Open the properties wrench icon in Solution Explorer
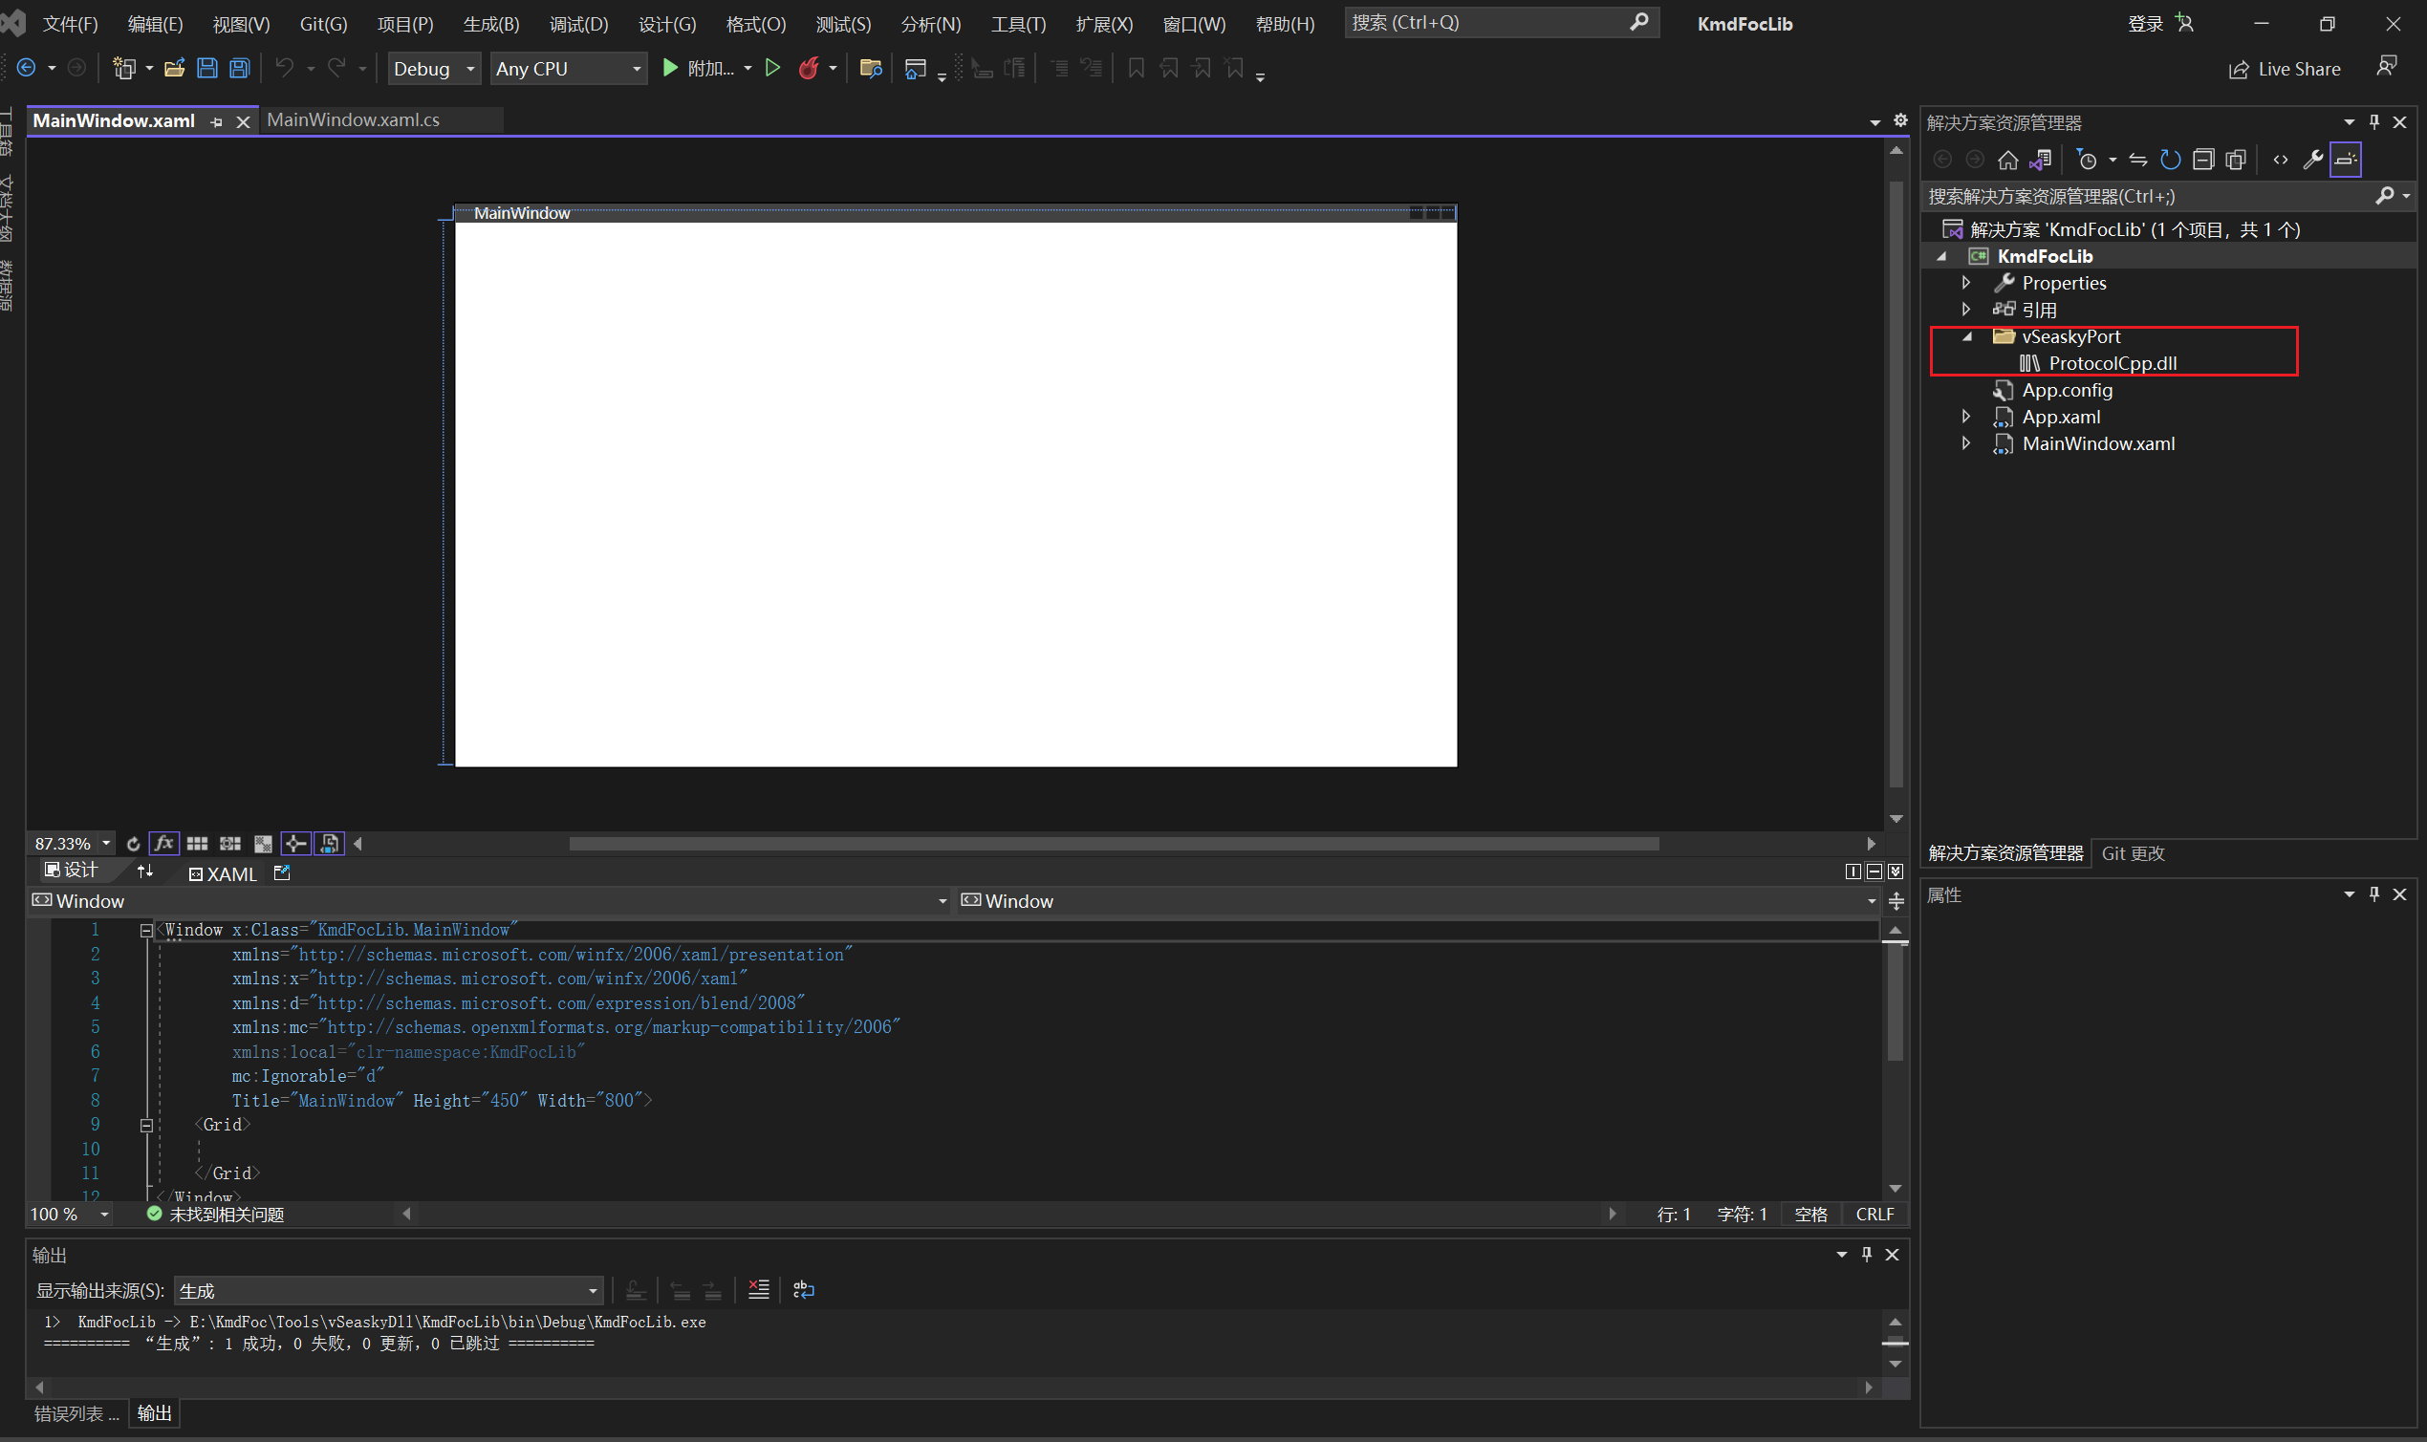 click(2312, 160)
